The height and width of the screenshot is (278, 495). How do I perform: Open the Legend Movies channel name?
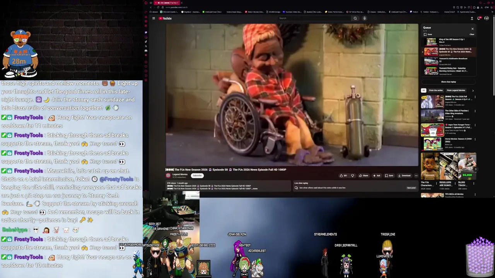pyautogui.click(x=180, y=175)
